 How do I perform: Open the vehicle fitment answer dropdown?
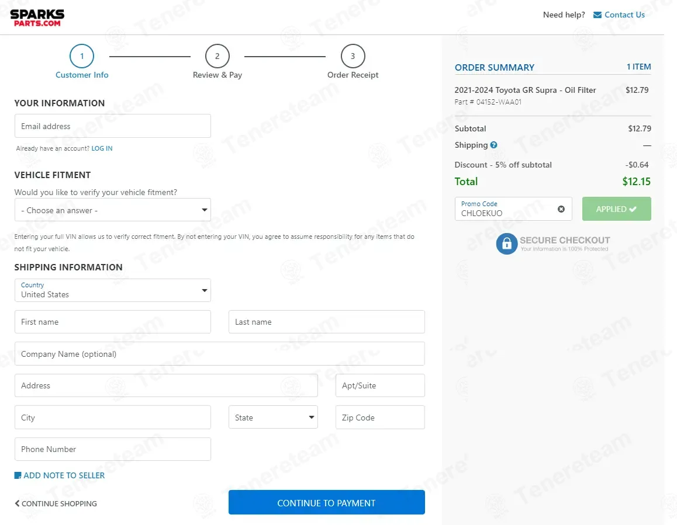tap(113, 210)
